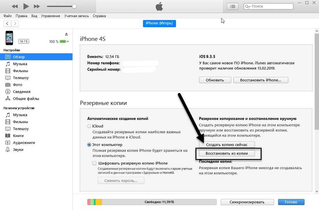Click the scrollbar down arrow

317,191
